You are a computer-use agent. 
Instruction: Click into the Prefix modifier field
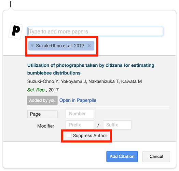tap(80, 125)
